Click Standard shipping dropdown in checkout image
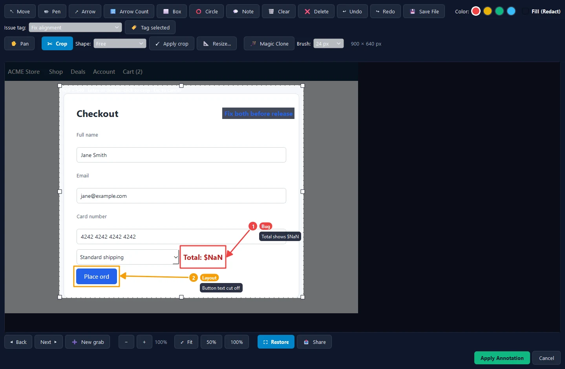The width and height of the screenshot is (565, 369). (x=128, y=257)
